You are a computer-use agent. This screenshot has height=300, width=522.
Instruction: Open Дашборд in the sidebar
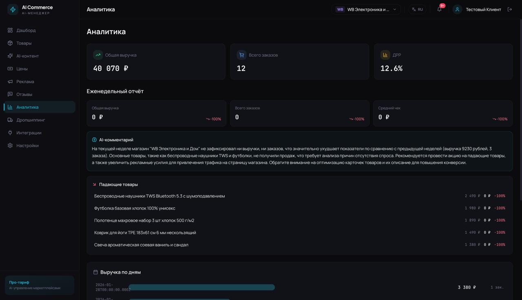[26, 30]
